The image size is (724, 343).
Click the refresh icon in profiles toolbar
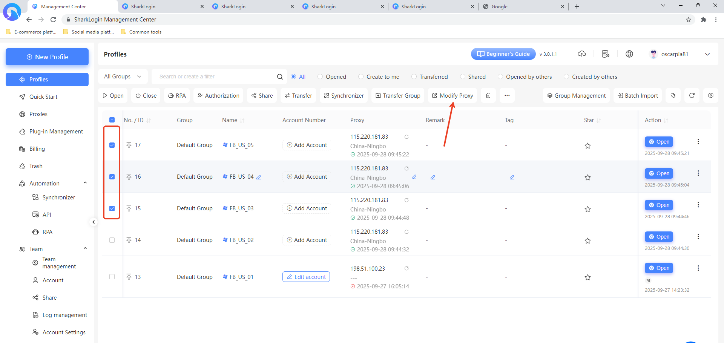pos(692,96)
